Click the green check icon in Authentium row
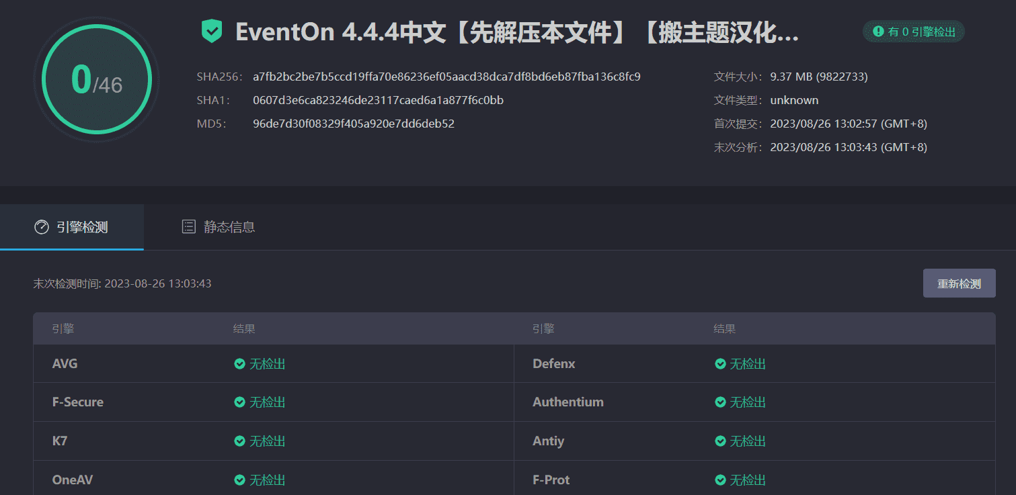The height and width of the screenshot is (495, 1016). coord(720,402)
